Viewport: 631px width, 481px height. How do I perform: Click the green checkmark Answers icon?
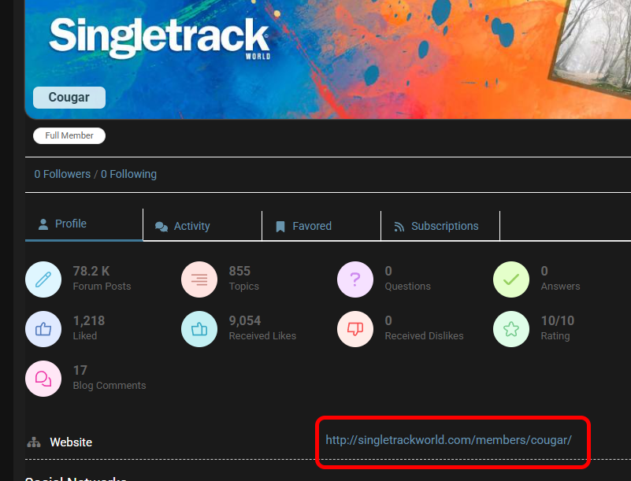click(x=511, y=279)
